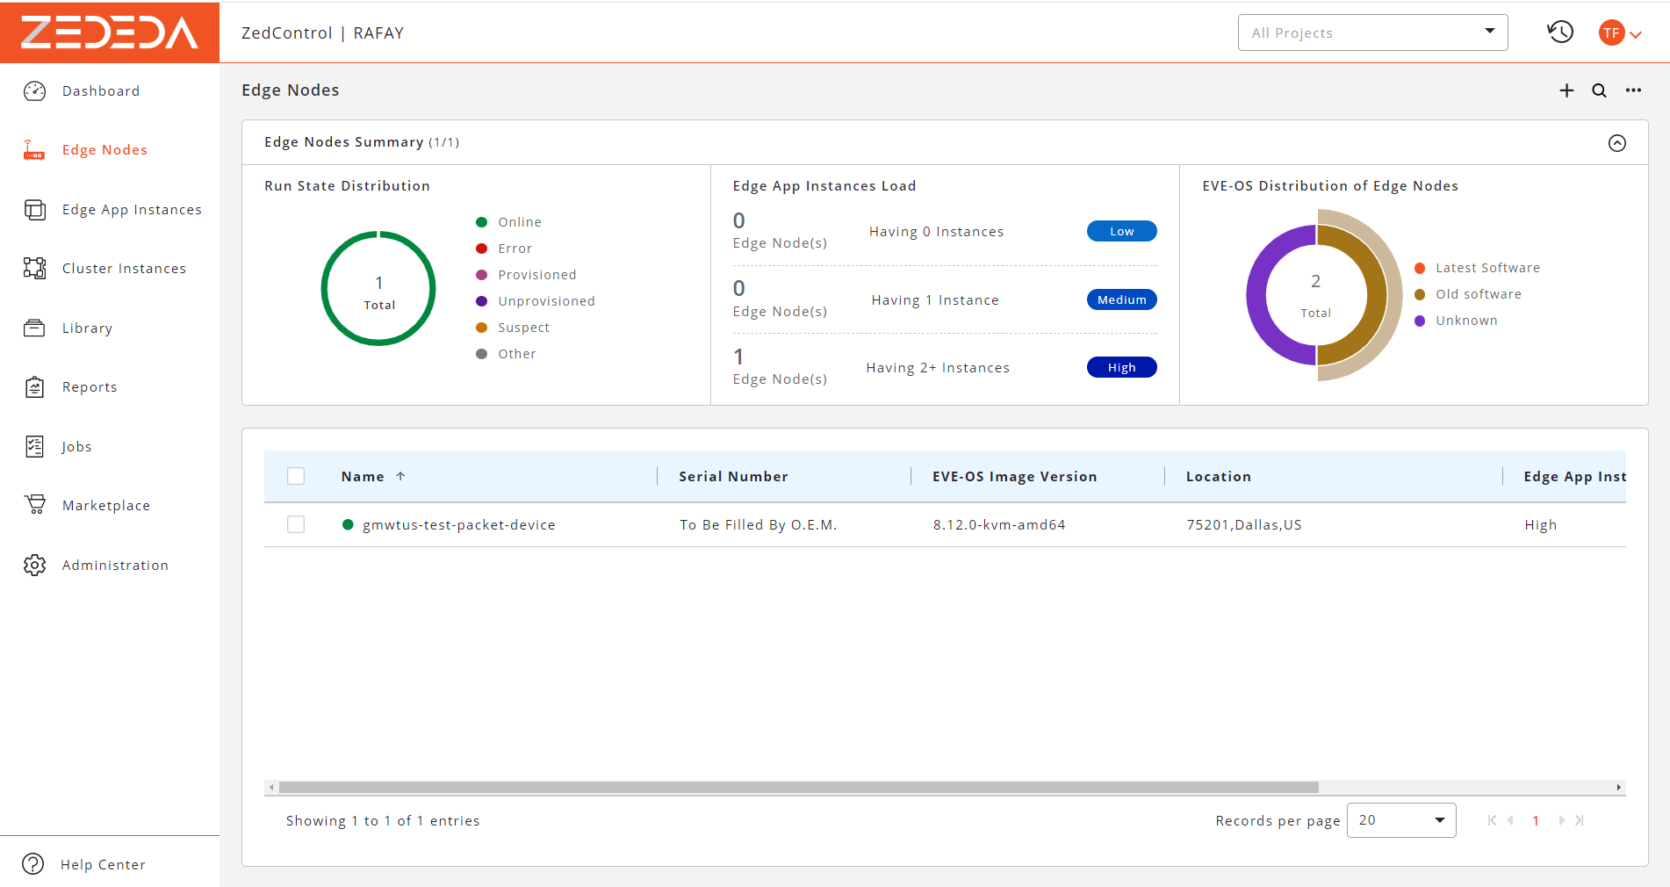The image size is (1670, 887).
Task: Click the Serial Number column header
Action: point(733,476)
